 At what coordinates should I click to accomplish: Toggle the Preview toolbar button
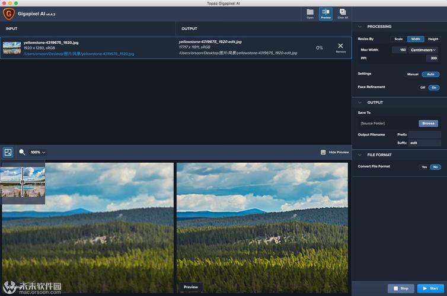click(x=325, y=14)
